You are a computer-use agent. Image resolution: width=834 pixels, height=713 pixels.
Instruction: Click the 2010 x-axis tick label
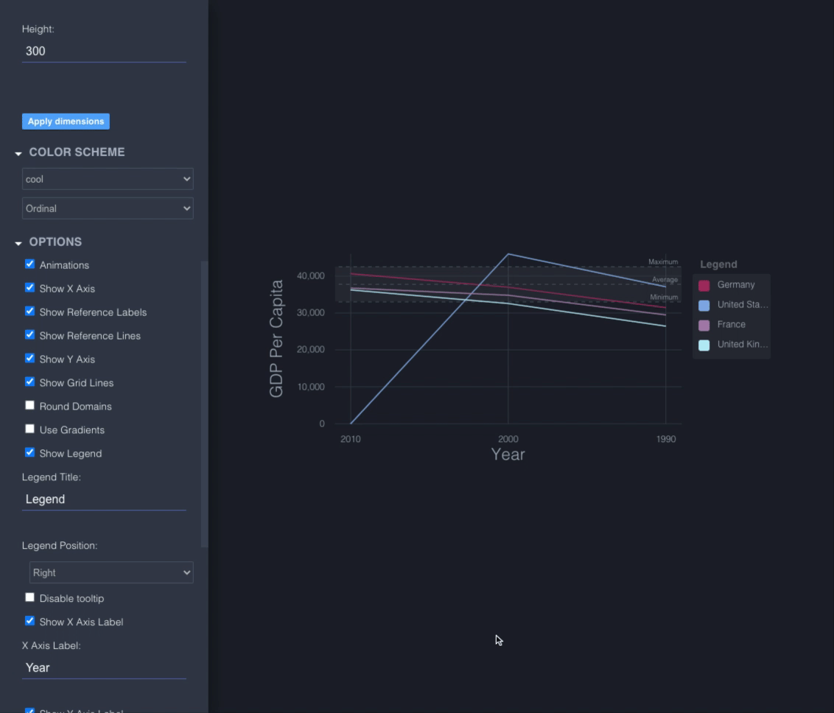351,439
